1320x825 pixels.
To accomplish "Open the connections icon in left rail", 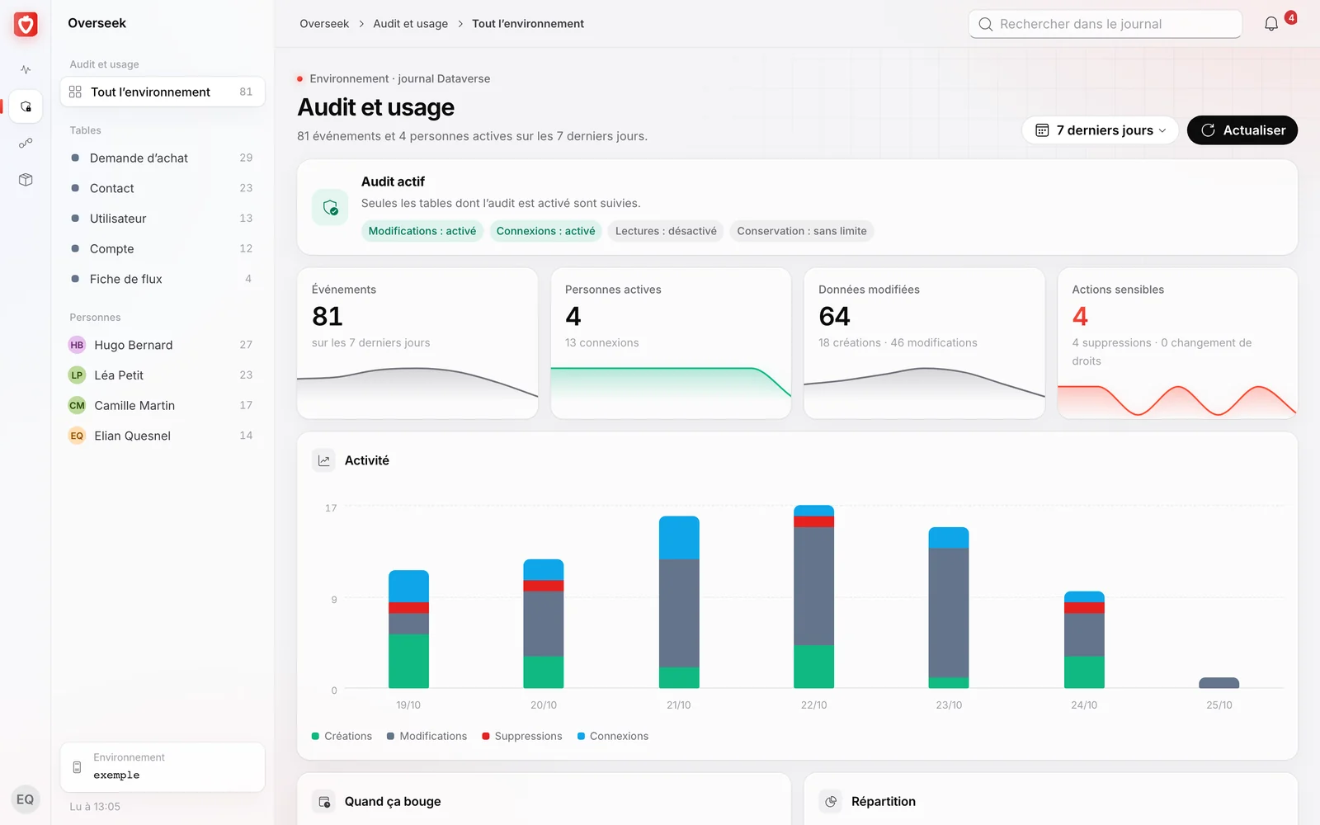I will [26, 143].
